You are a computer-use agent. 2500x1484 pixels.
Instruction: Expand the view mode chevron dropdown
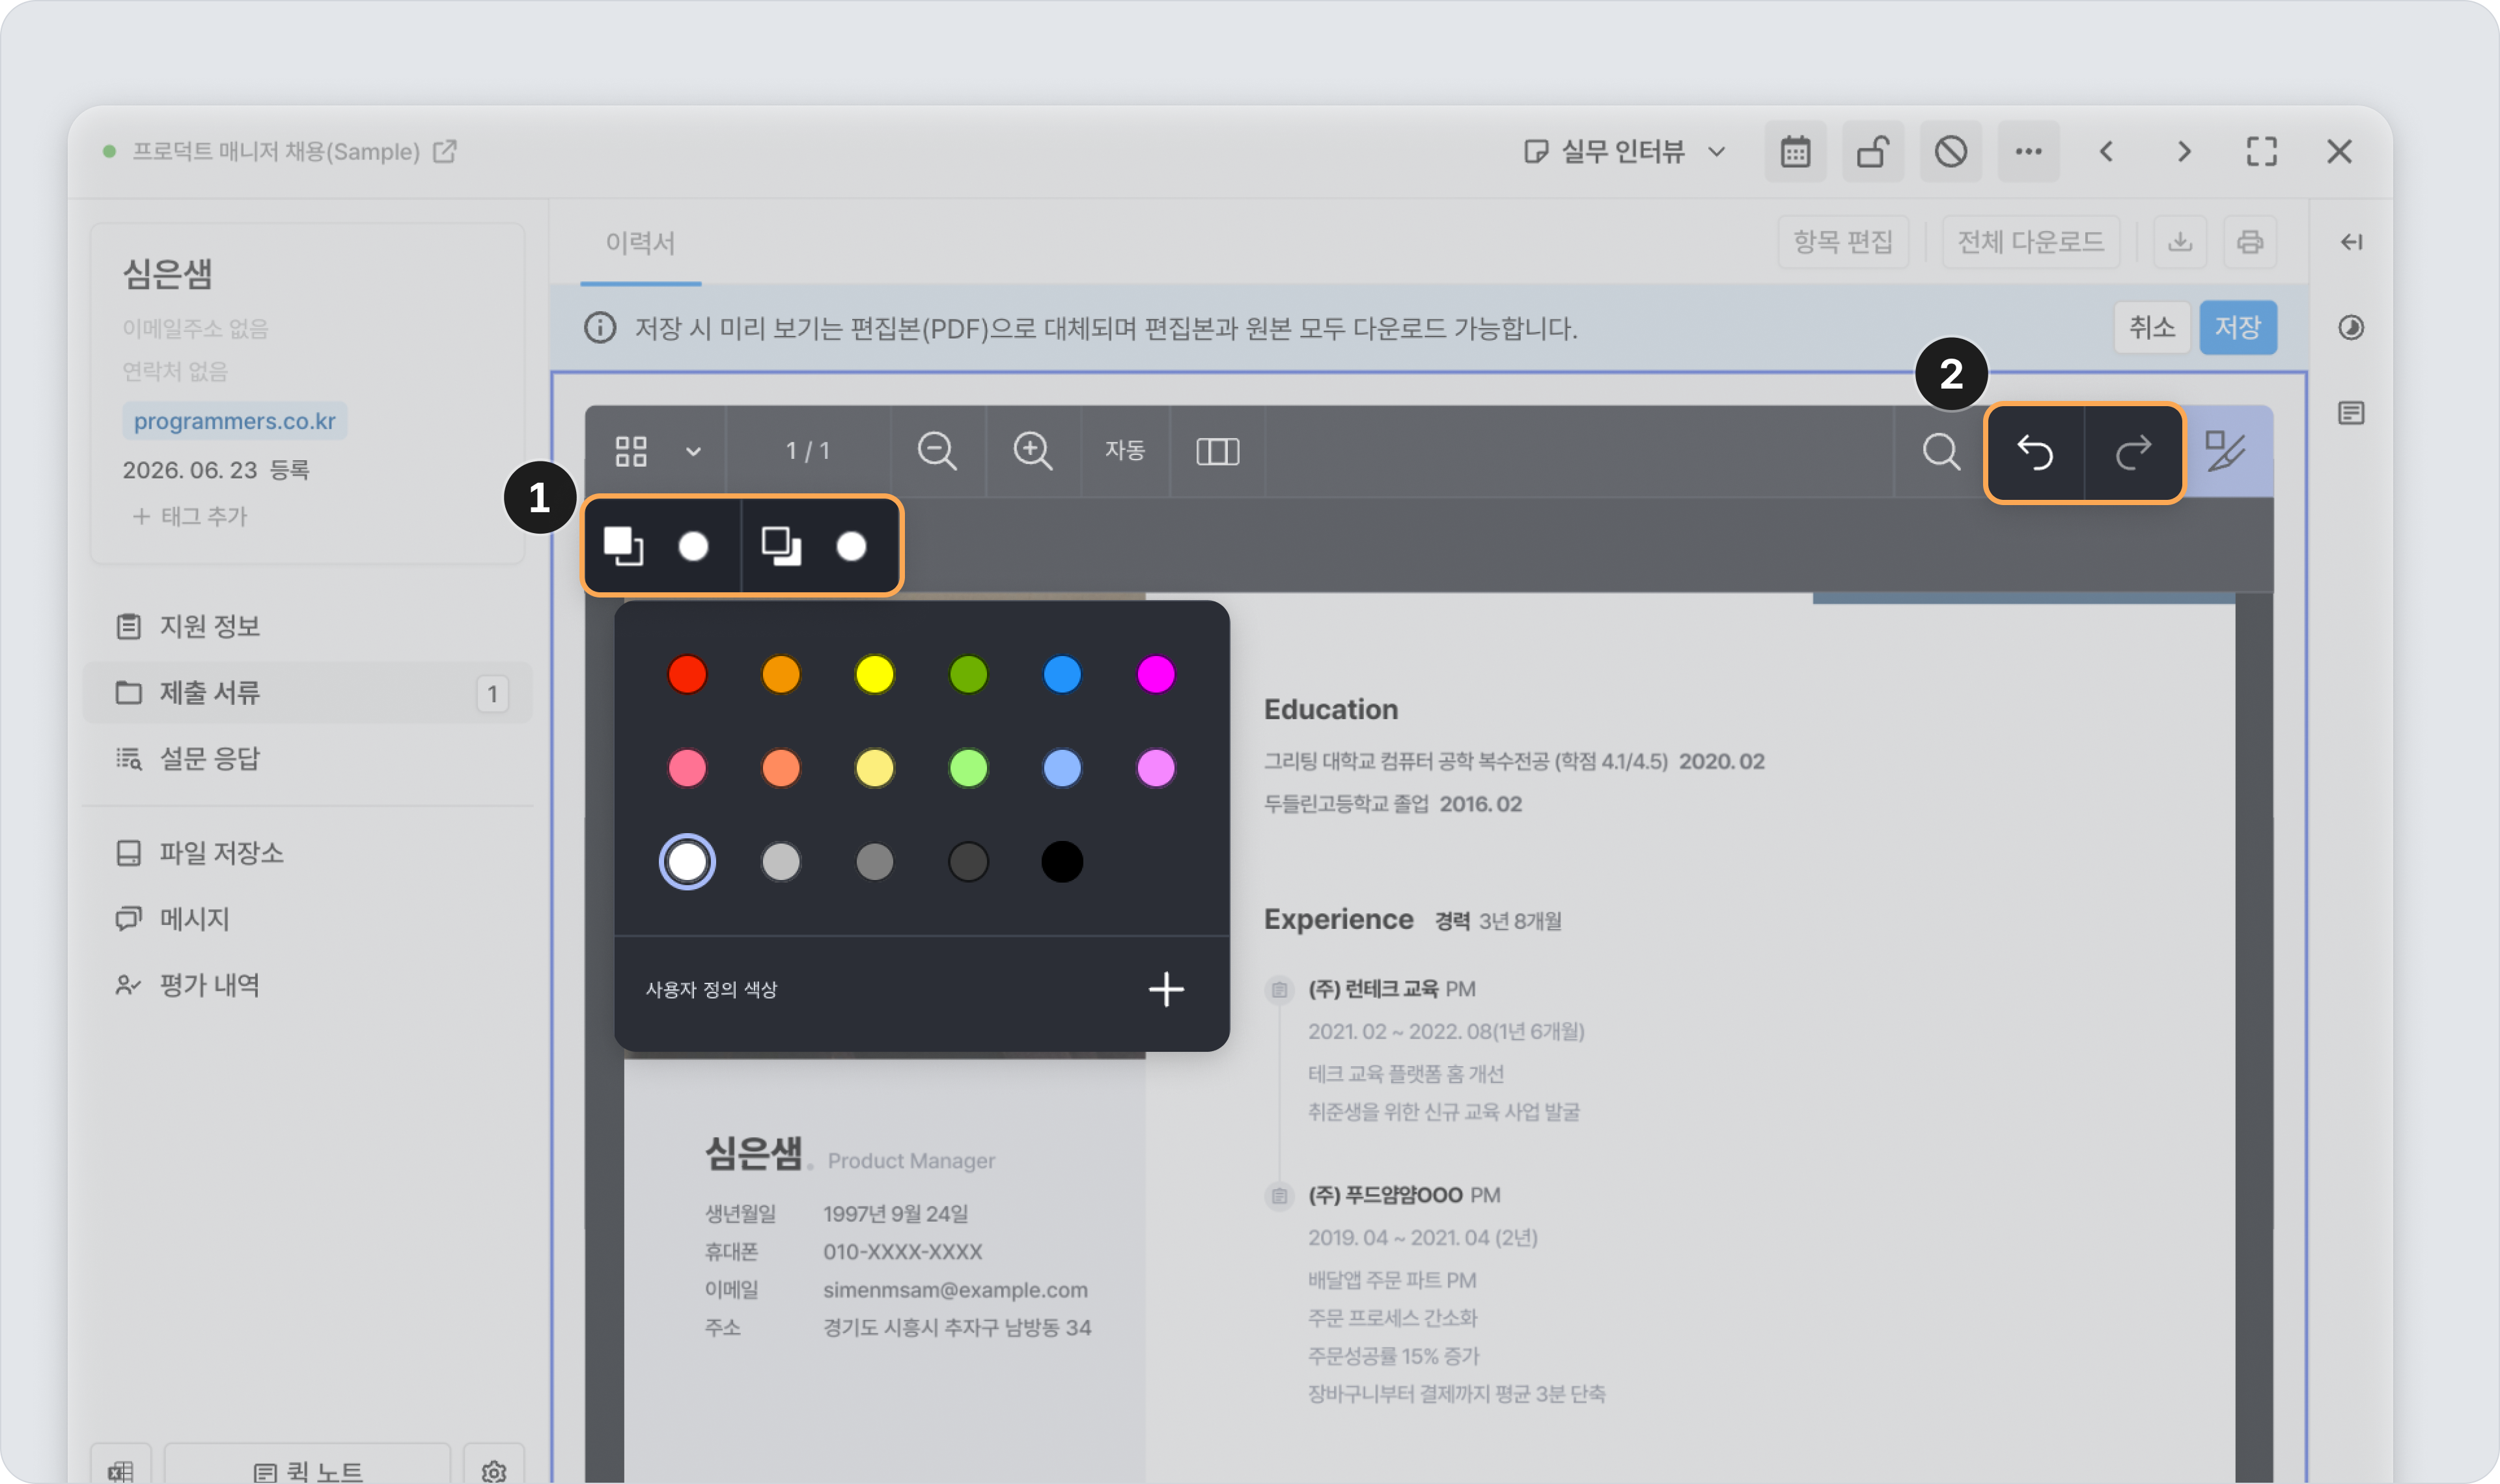coord(693,451)
